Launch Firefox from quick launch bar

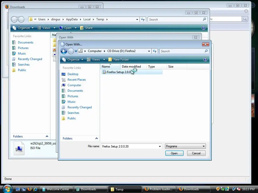(30, 189)
